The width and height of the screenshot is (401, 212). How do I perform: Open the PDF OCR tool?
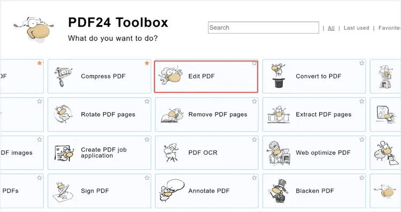206,153
